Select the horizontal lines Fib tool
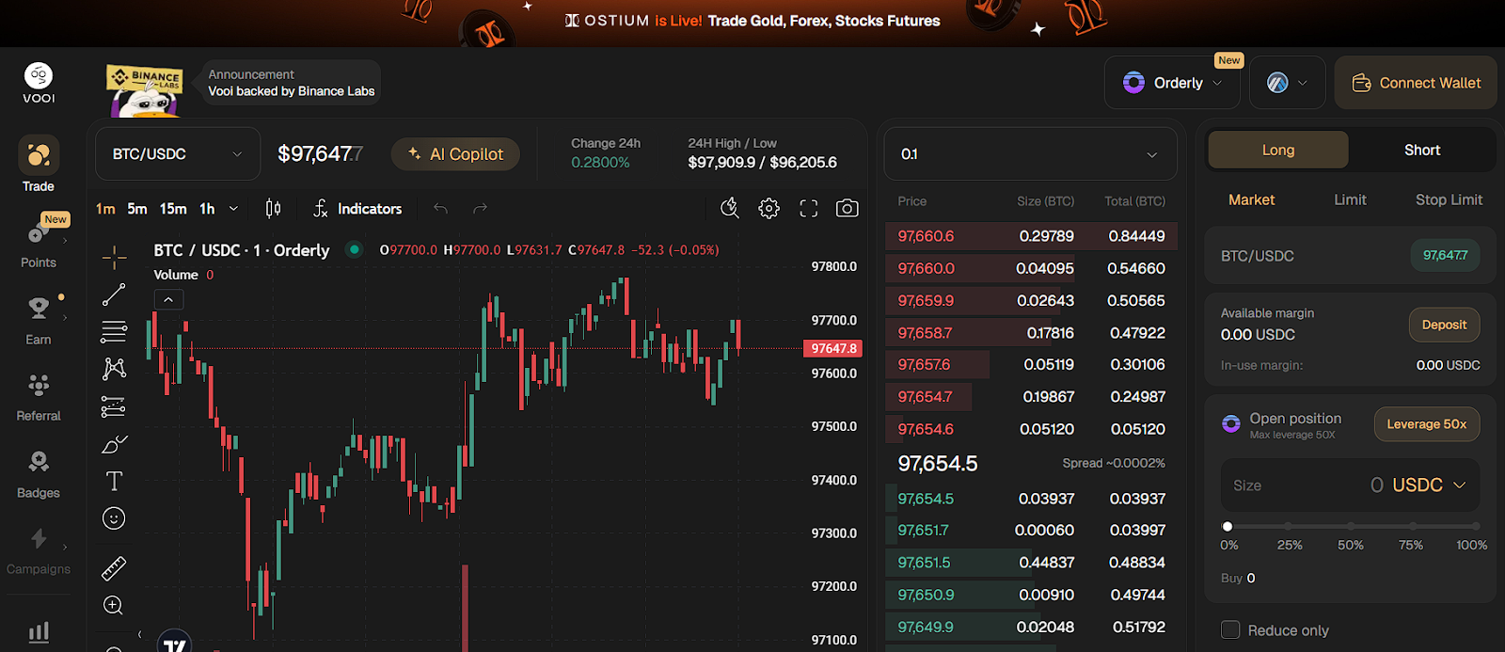The image size is (1505, 652). [x=114, y=331]
